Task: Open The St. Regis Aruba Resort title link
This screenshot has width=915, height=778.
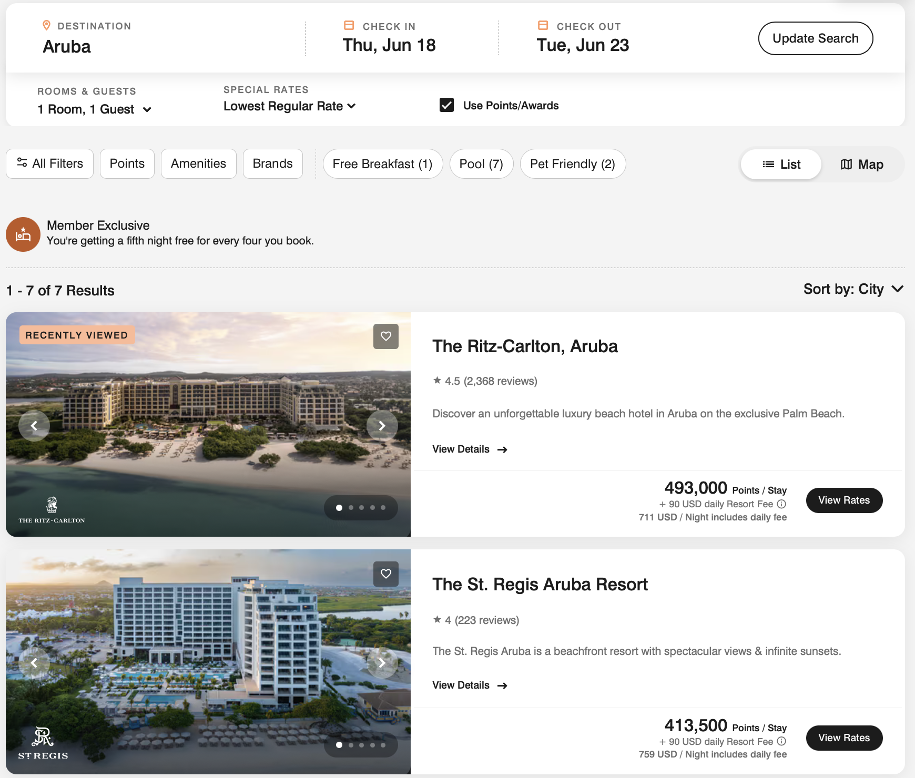Action: (x=540, y=585)
